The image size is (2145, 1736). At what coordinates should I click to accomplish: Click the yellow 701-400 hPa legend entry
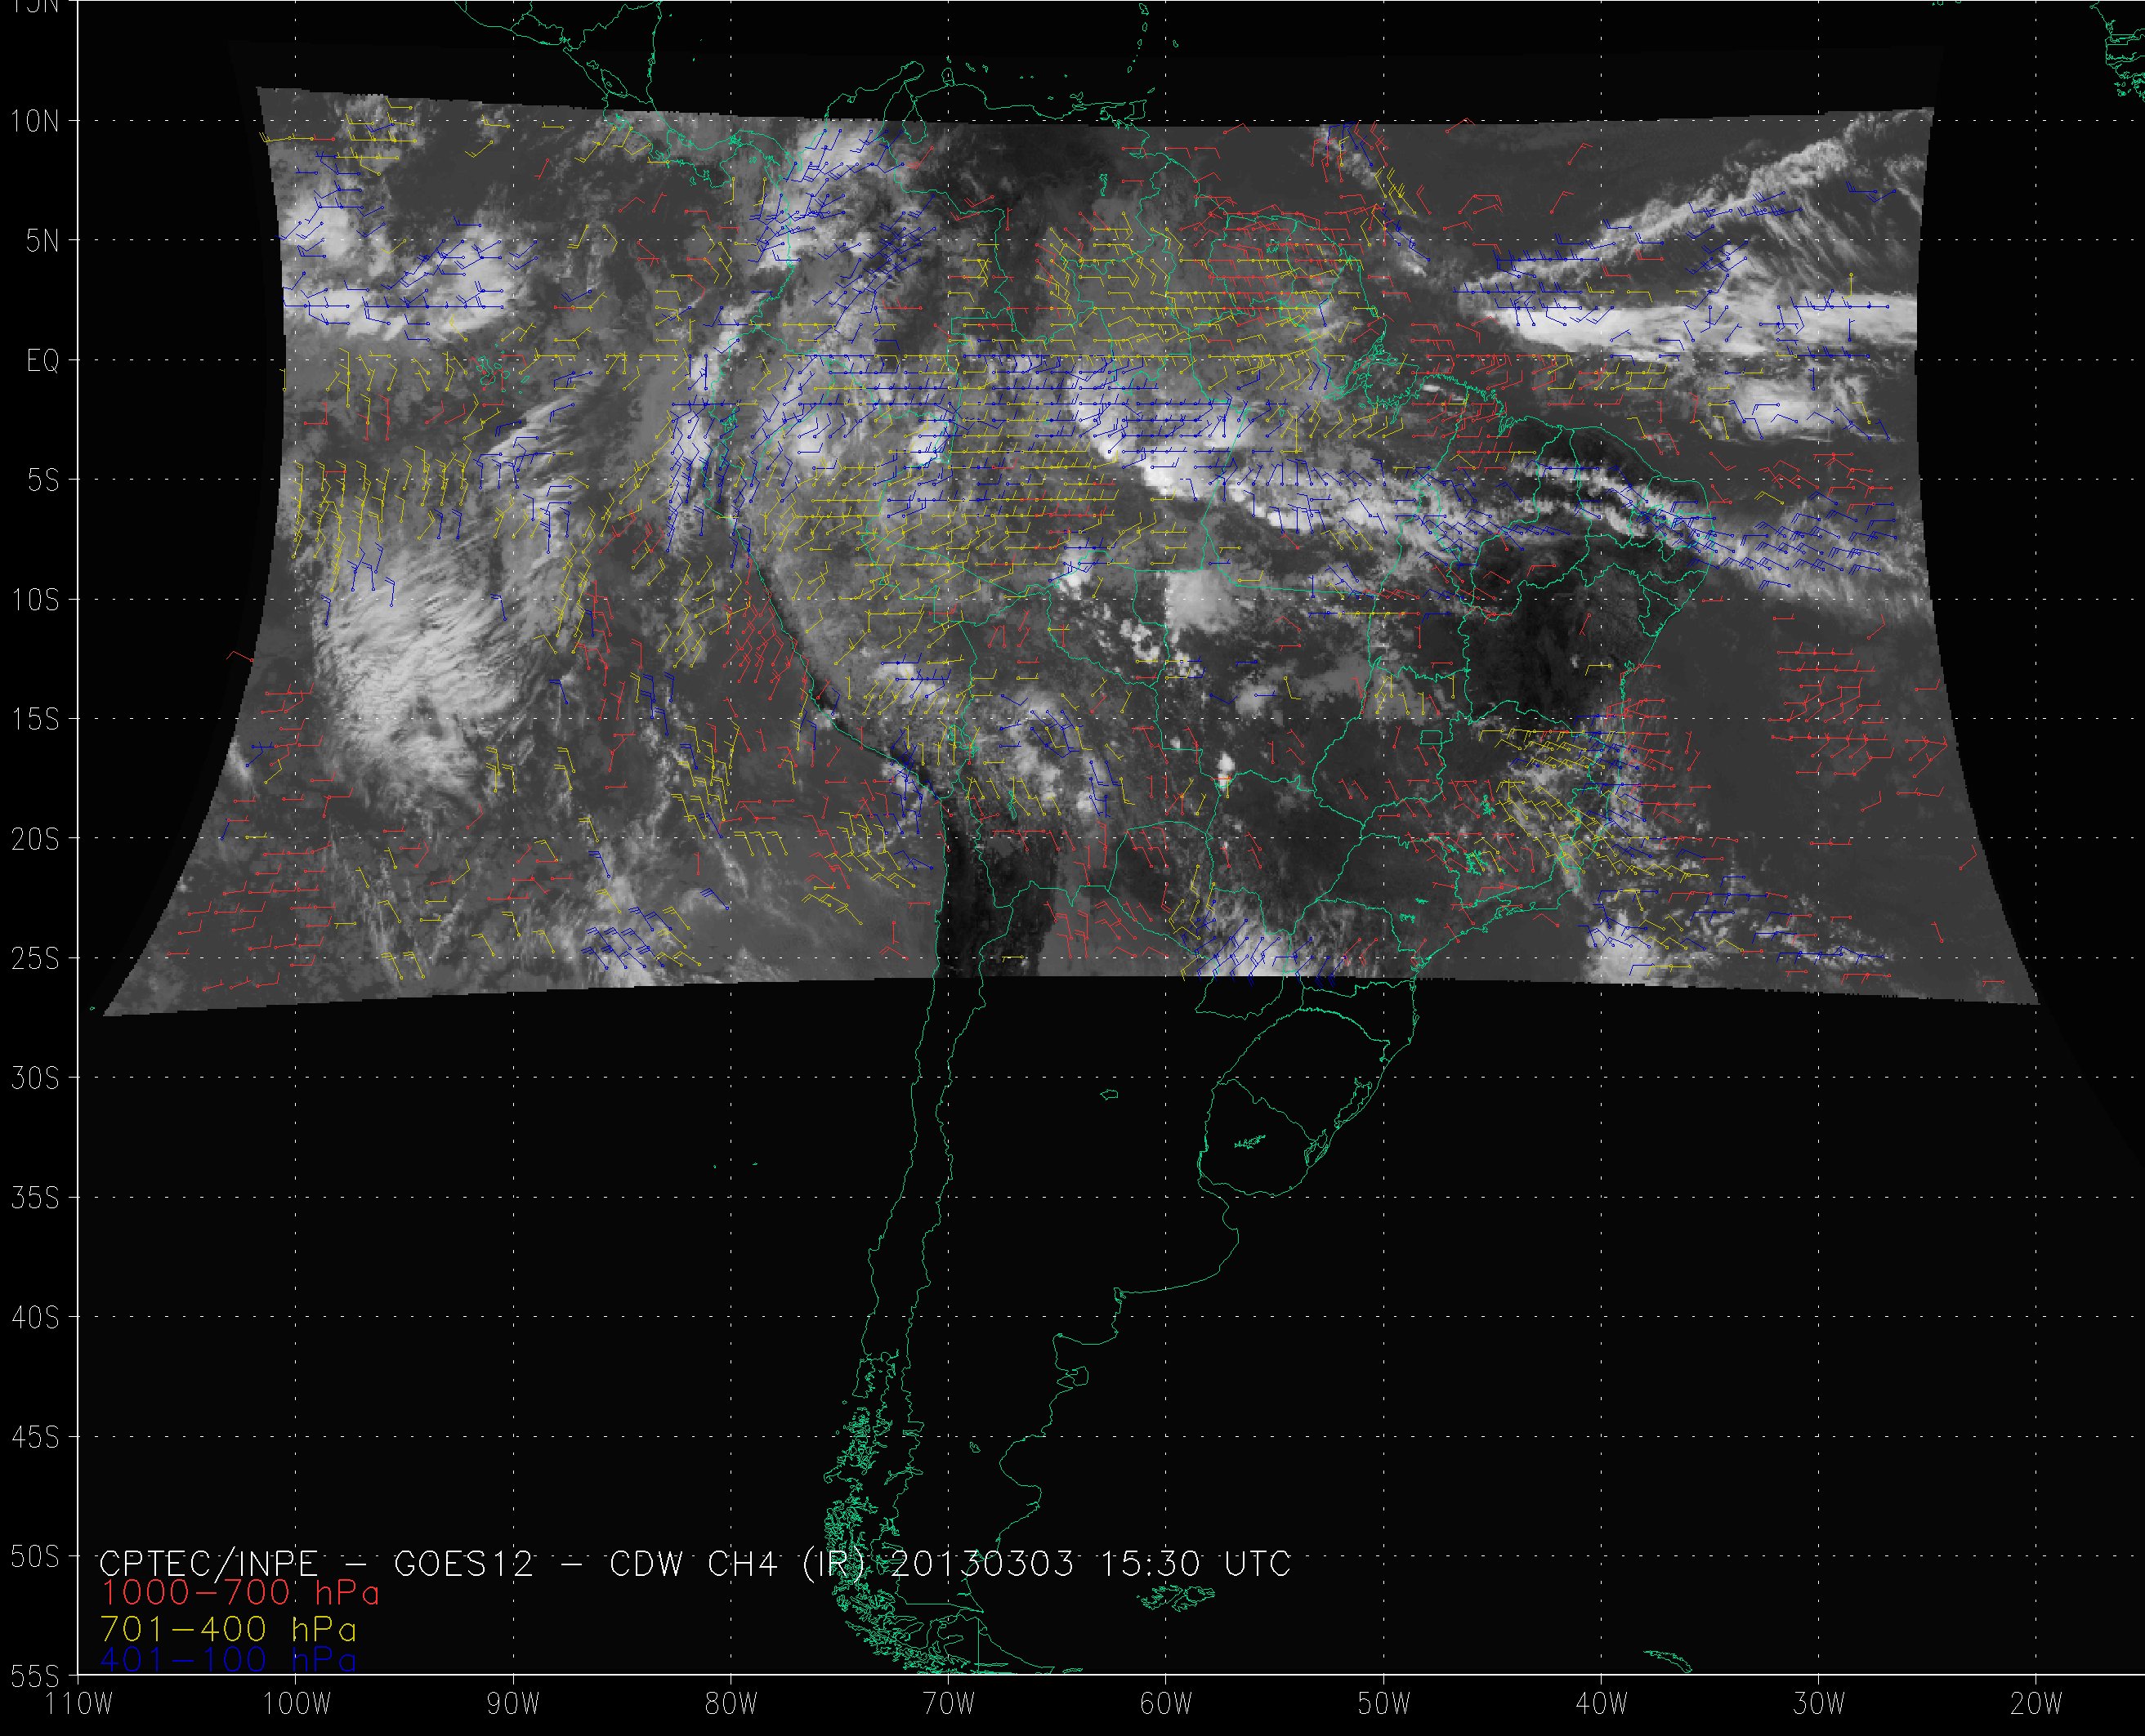(228, 1629)
